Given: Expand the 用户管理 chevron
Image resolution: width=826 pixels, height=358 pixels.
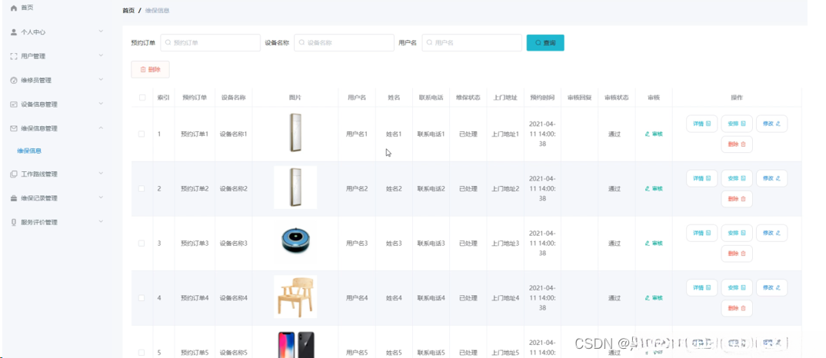Looking at the screenshot, I should (x=101, y=56).
